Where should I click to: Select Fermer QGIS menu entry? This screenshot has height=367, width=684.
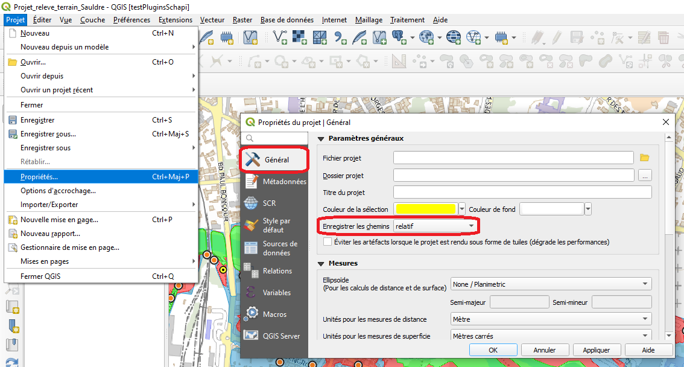(x=101, y=276)
